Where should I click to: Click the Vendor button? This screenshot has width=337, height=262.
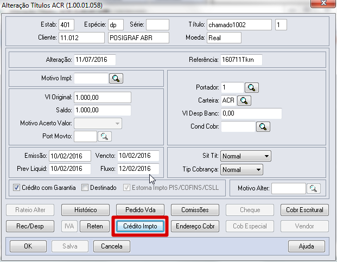304,226
